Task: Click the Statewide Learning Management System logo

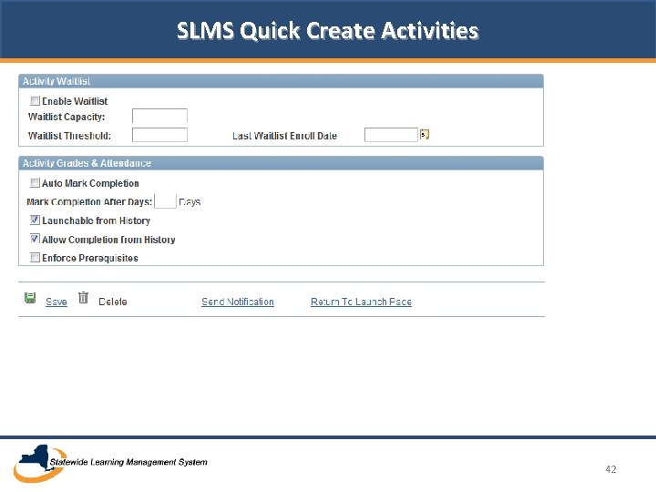Action: point(110,463)
